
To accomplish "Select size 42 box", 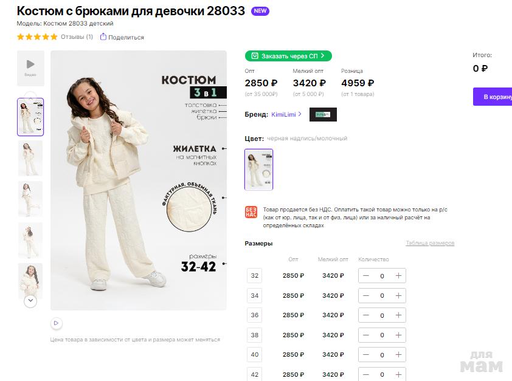I will pos(255,374).
